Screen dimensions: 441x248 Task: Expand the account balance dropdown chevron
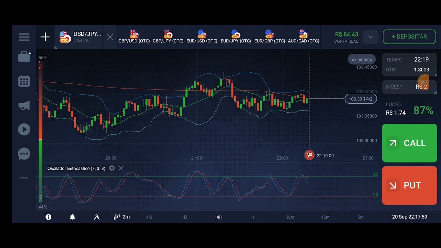pyautogui.click(x=370, y=37)
